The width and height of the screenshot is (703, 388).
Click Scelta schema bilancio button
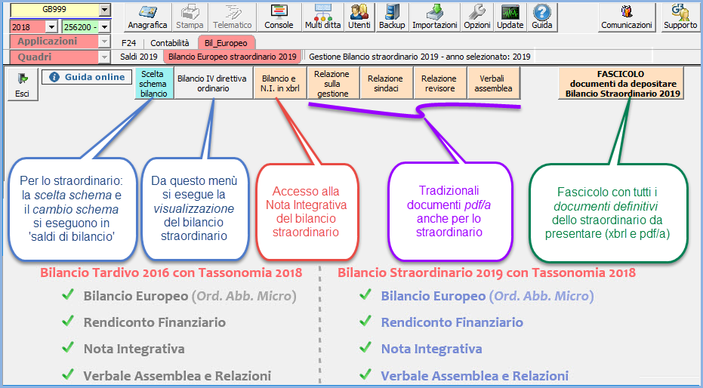[154, 83]
